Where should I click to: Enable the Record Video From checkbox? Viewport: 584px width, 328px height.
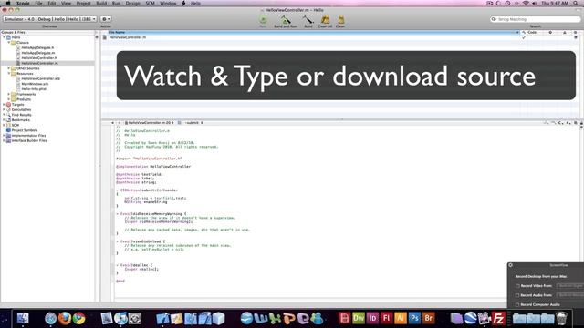click(x=517, y=286)
